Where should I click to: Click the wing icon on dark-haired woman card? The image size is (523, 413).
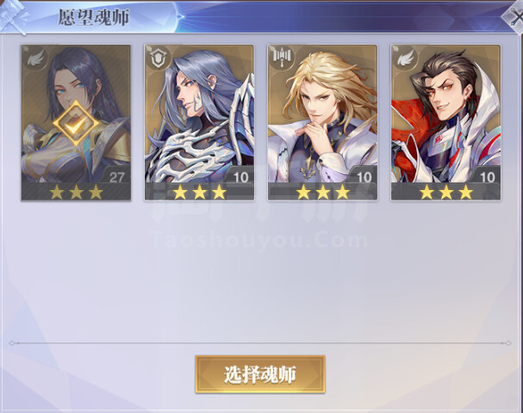35,59
